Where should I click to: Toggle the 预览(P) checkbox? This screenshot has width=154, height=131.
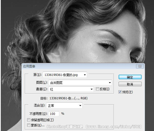(x=120, y=92)
